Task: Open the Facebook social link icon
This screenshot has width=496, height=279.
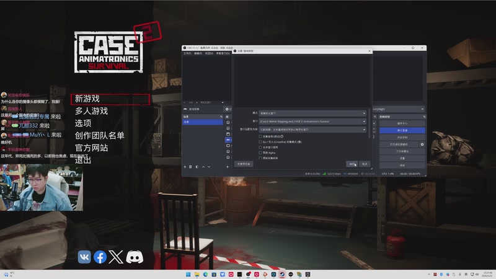Action: 100,257
